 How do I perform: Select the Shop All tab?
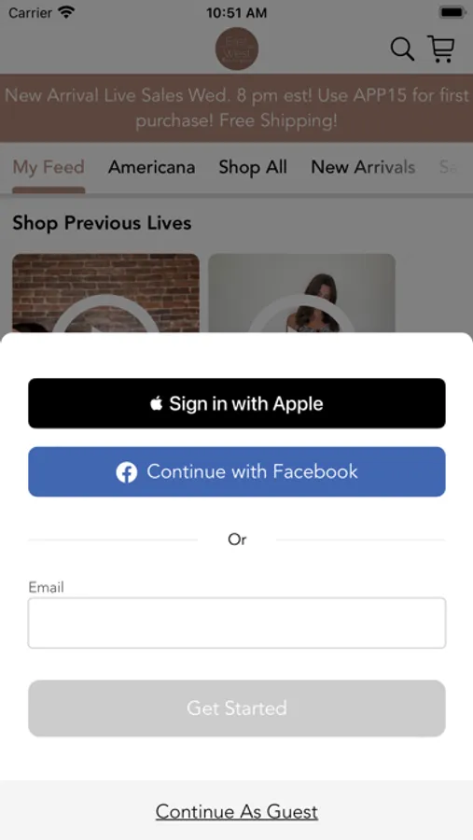[253, 167]
